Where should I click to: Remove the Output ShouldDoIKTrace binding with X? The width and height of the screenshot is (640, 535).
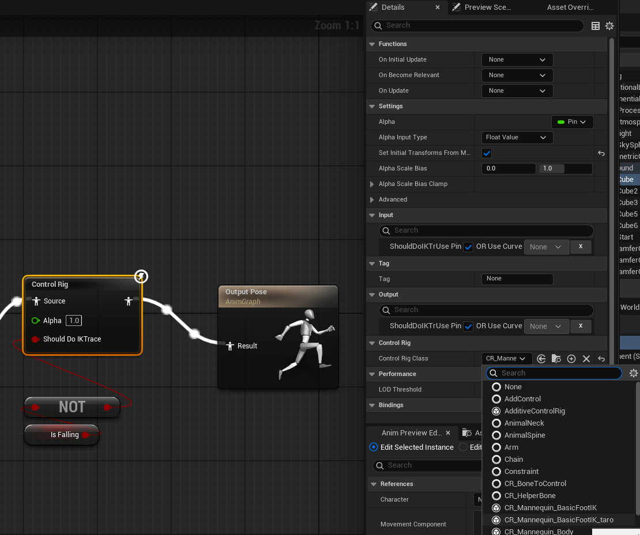tap(580, 326)
